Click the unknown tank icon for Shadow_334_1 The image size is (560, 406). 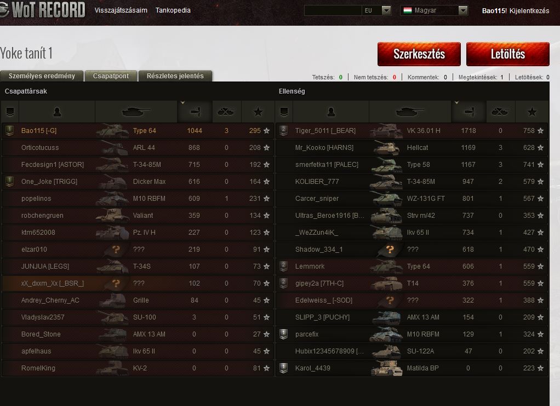pos(390,250)
